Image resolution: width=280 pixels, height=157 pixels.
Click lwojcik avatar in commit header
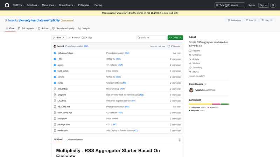point(55,46)
